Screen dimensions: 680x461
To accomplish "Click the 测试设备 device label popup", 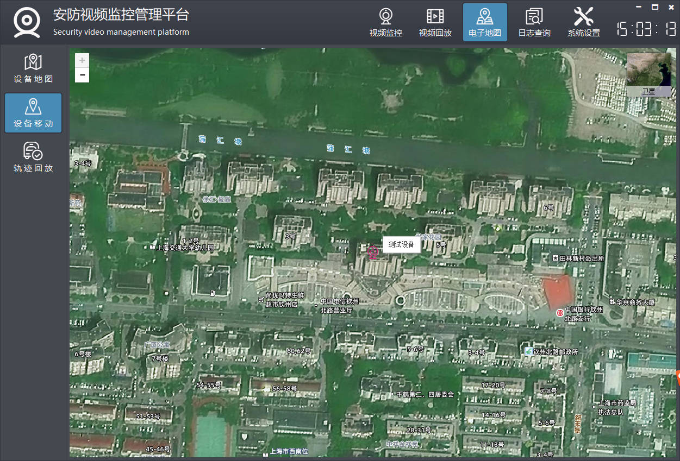I will click(401, 245).
